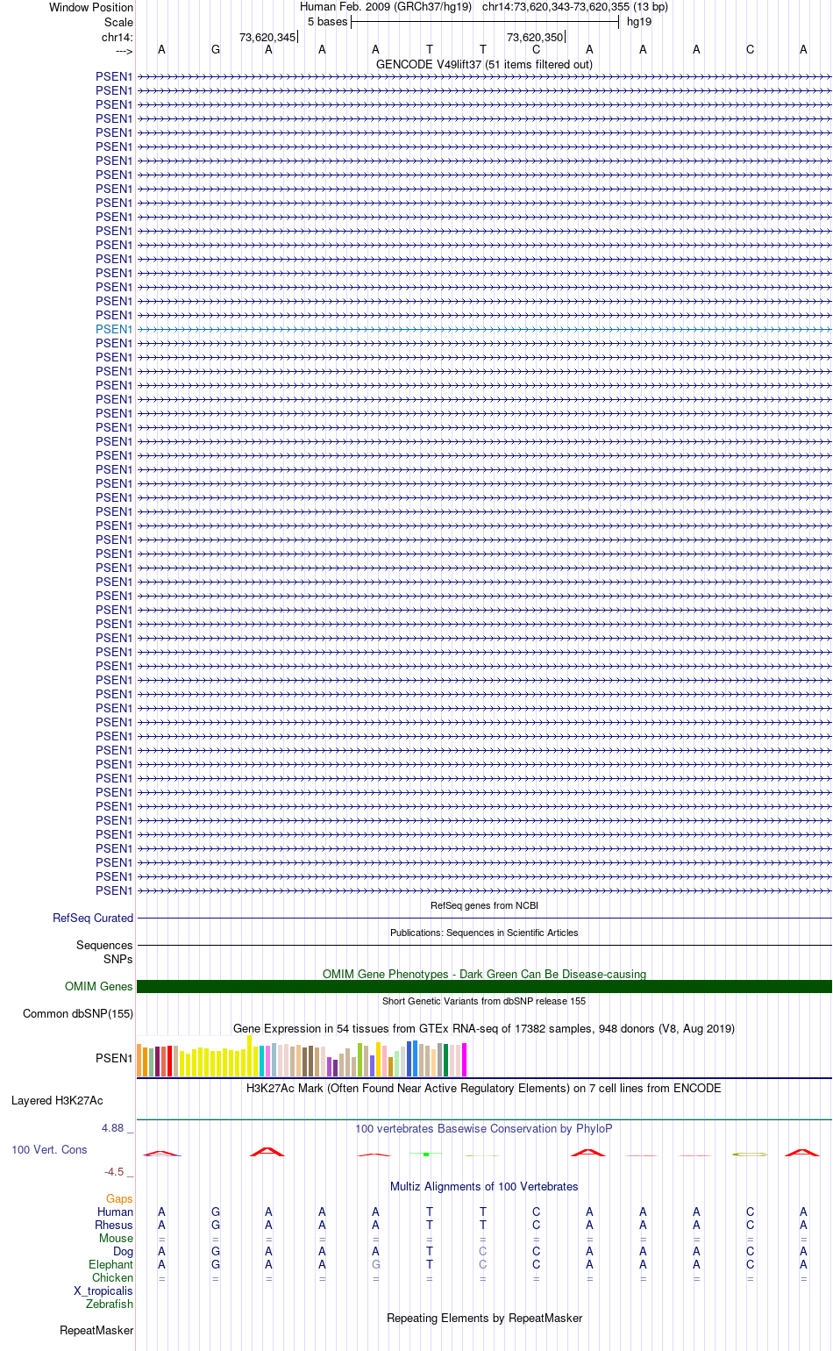
Task: Click the X_tropicalis alignment row label
Action: (x=103, y=1291)
